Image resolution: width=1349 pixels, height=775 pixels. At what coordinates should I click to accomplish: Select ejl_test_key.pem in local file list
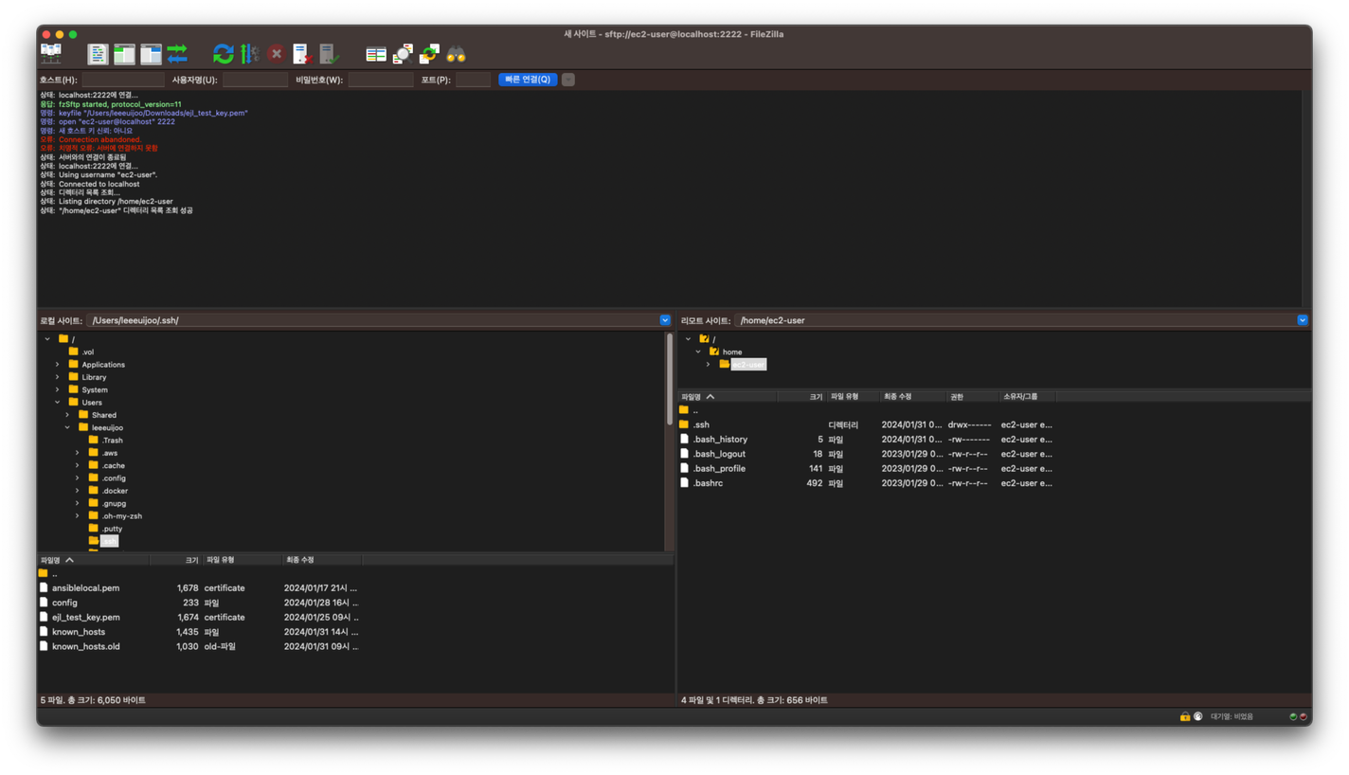pos(86,617)
